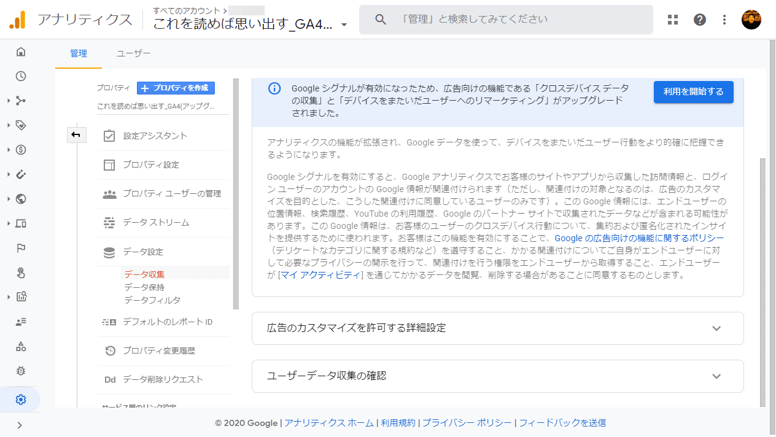Open the Custom definitions shapes icon
This screenshot has width=776, height=437.
[21, 346]
